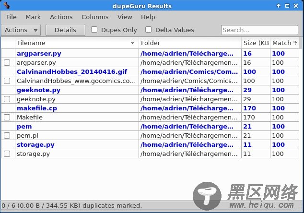Sort by the Match % column header
Viewport: 304px width, 213px height.
click(x=284, y=43)
